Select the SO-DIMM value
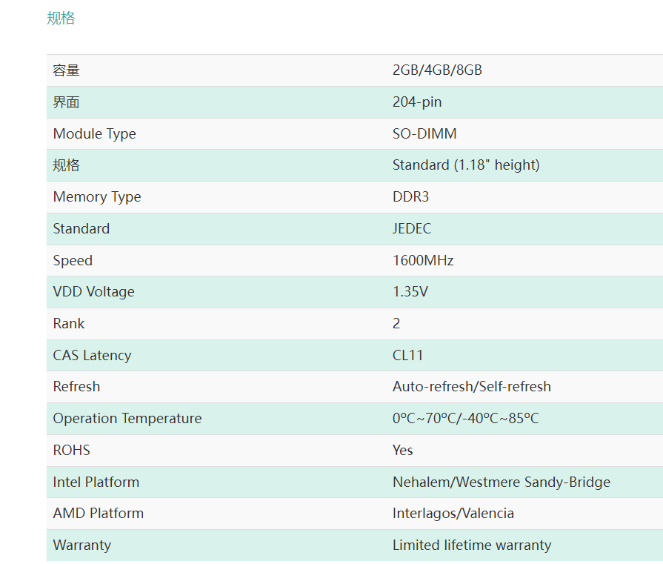 [x=424, y=133]
